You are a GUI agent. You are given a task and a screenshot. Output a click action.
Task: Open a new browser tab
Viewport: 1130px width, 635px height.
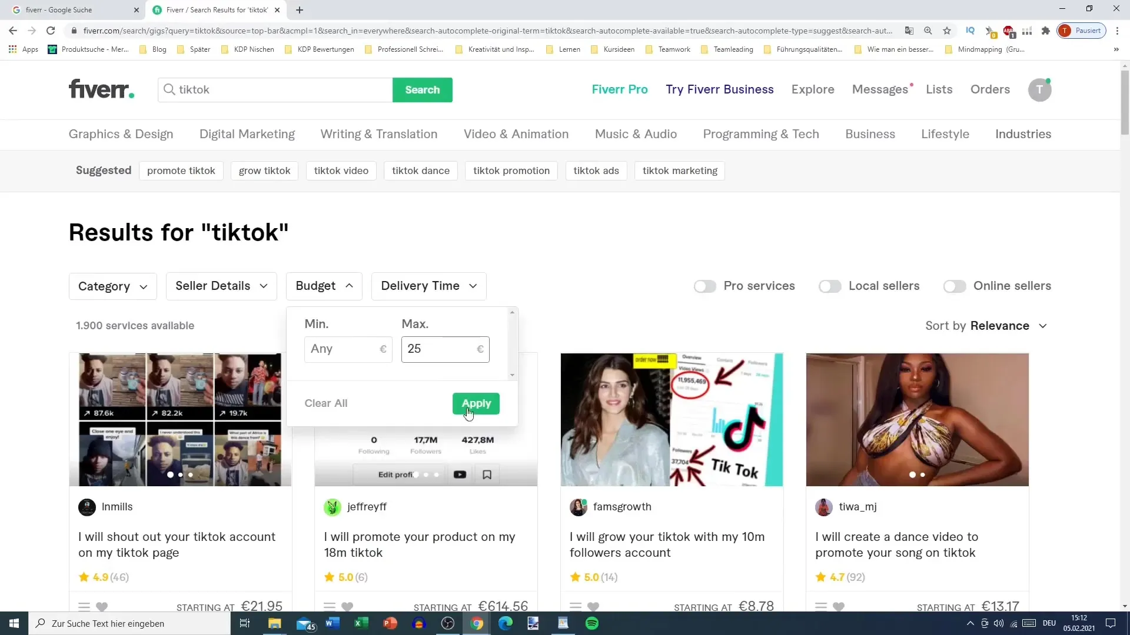pos(300,10)
